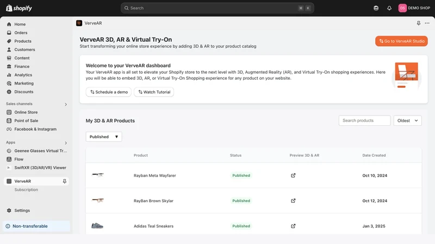The height and width of the screenshot is (244, 435).
Task: Click the Facebook & Instagram meta icon
Action: pyautogui.click(x=9, y=129)
